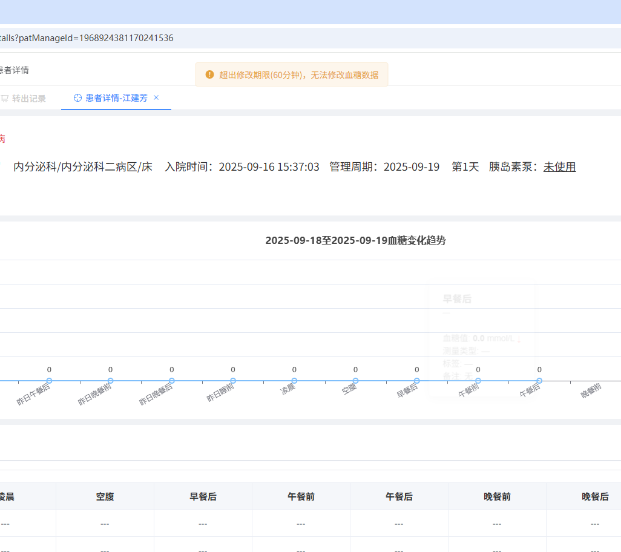Click the 昨日晚餐前 chart axis label
The image size is (621, 552).
click(94, 395)
